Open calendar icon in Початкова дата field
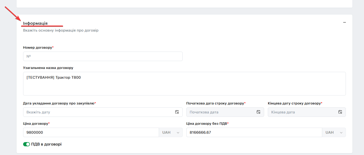Viewport: 364px width, 155px height. [258, 112]
